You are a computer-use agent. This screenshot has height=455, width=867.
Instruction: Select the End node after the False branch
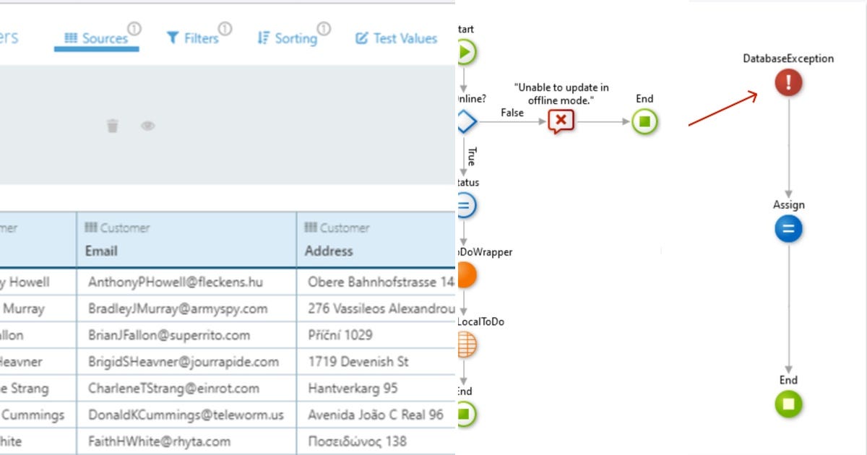(x=643, y=121)
